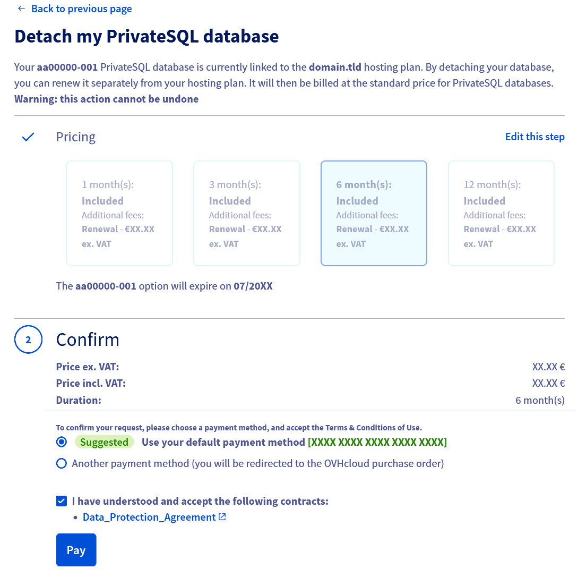This screenshot has height=577, width=578.
Task: Click the circled step 2 indicator
Action: click(x=28, y=340)
